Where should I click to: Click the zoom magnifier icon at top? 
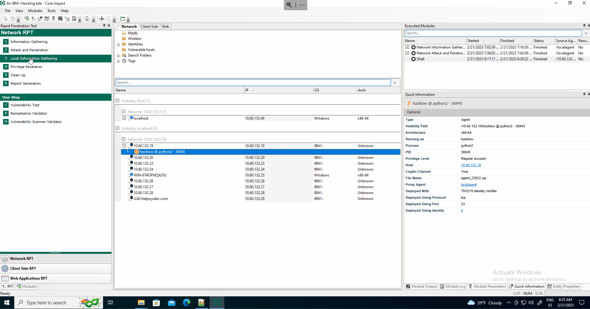pos(289,5)
